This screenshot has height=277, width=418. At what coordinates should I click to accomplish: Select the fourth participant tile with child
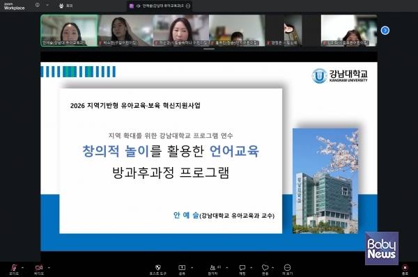[237, 31]
